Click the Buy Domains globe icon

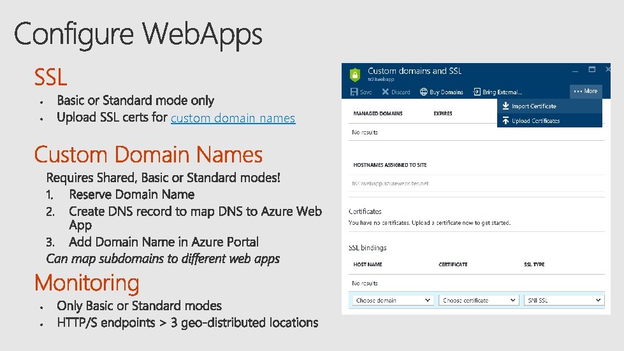[423, 92]
